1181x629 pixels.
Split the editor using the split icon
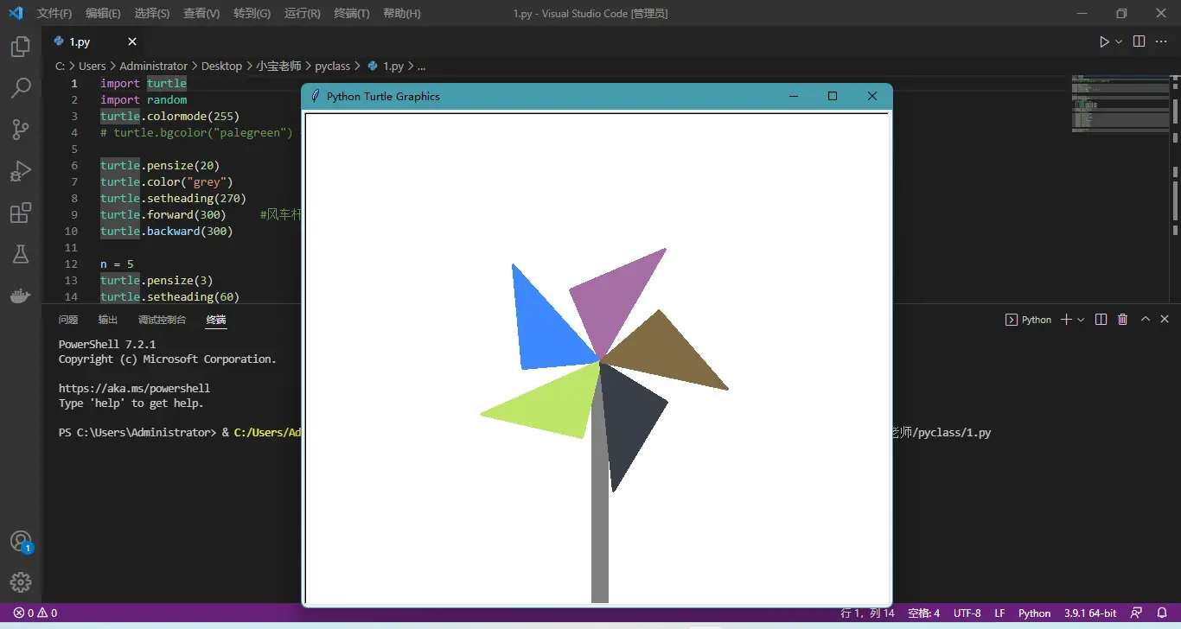pyautogui.click(x=1138, y=41)
